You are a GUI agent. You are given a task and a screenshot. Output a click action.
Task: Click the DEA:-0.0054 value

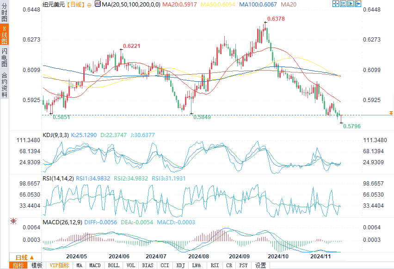click(x=137, y=222)
